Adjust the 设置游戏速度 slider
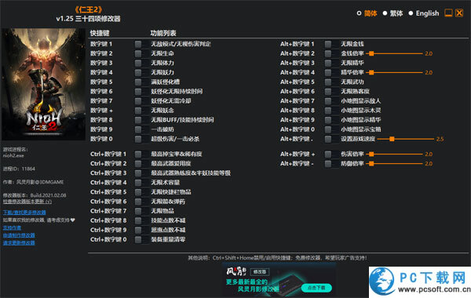Screen dimensions: 471x298 406,139
